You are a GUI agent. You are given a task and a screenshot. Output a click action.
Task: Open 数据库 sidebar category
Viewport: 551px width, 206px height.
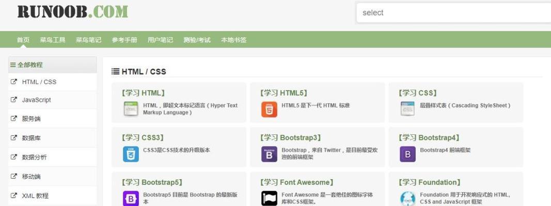(32, 138)
